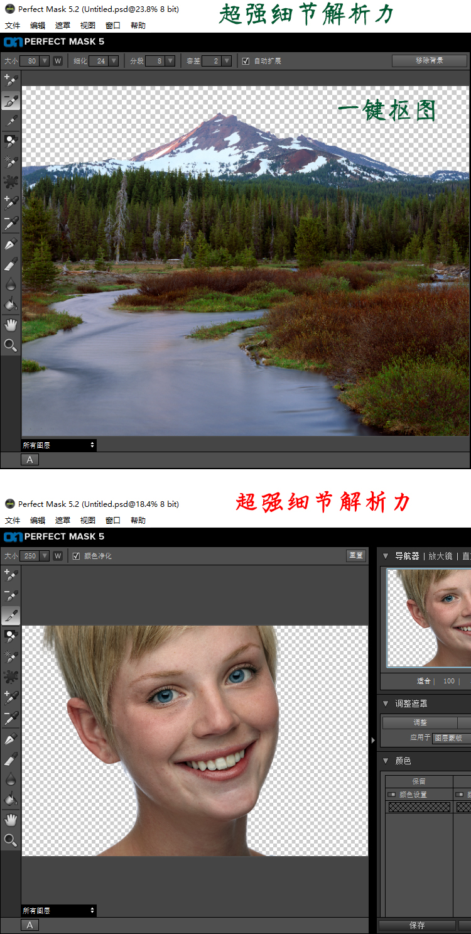The image size is (471, 934).
Task: Open the 应用于 图层蒙版 dropdown
Action: coord(451,737)
